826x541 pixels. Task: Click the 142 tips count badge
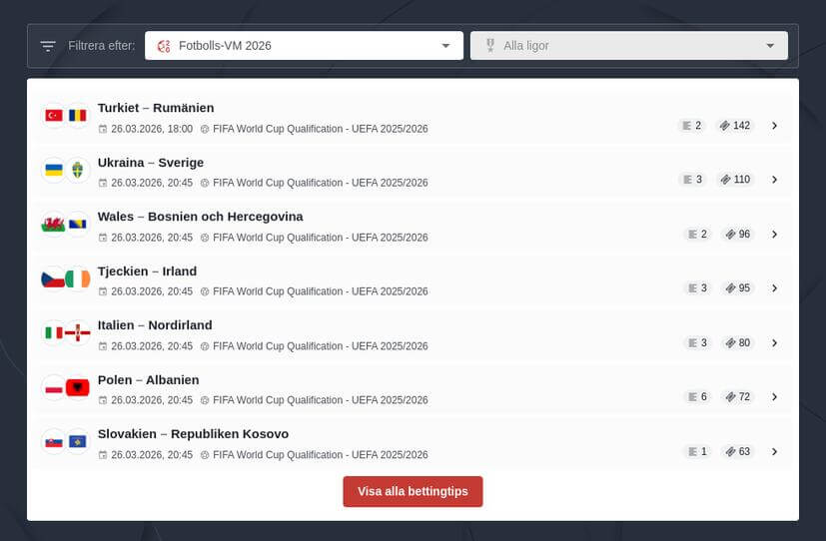pos(735,126)
